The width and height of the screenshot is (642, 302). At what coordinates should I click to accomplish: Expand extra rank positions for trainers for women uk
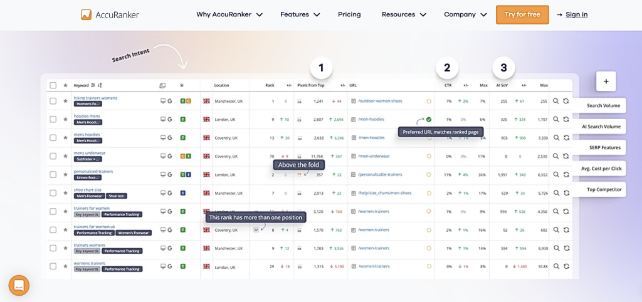coord(256,229)
